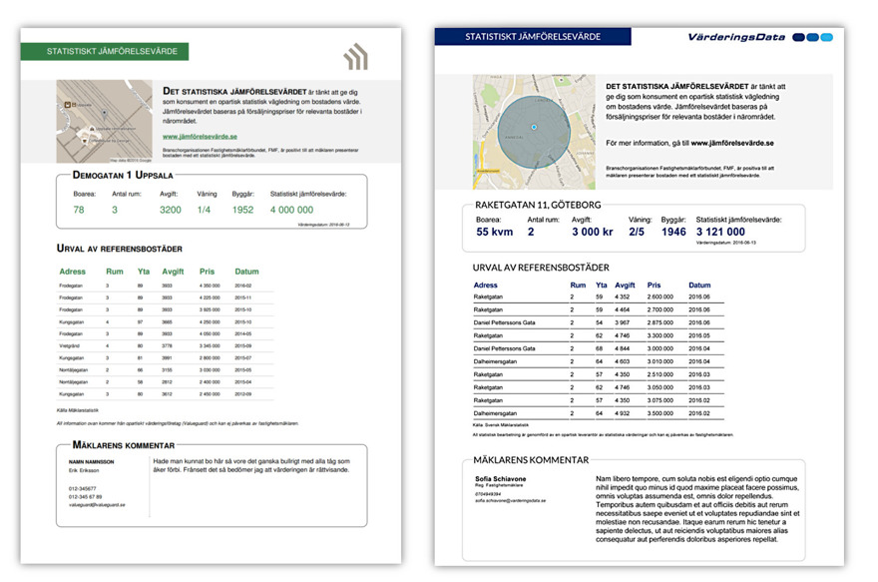Viewport: 878px width, 582px height.
Task: Click the price 2 510 000 in the Göteborg table
Action: pos(660,374)
